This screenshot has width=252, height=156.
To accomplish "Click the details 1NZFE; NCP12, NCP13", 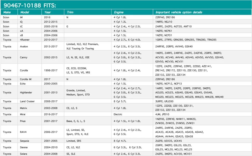I will 168,84.
